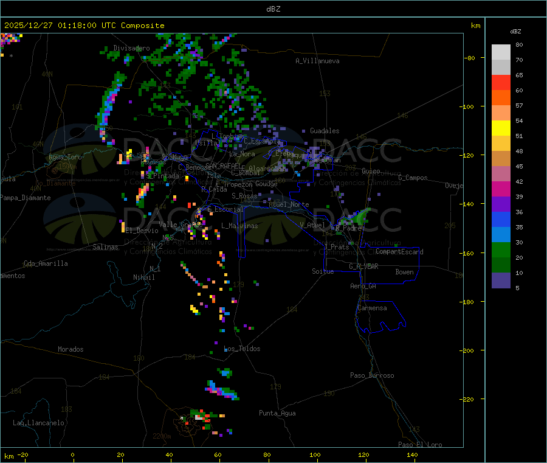This screenshot has width=547, height=463.
Task: Click the -120 km y-axis tick
Action: point(469,155)
